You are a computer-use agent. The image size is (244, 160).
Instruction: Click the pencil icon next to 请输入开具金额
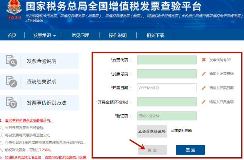point(204,102)
